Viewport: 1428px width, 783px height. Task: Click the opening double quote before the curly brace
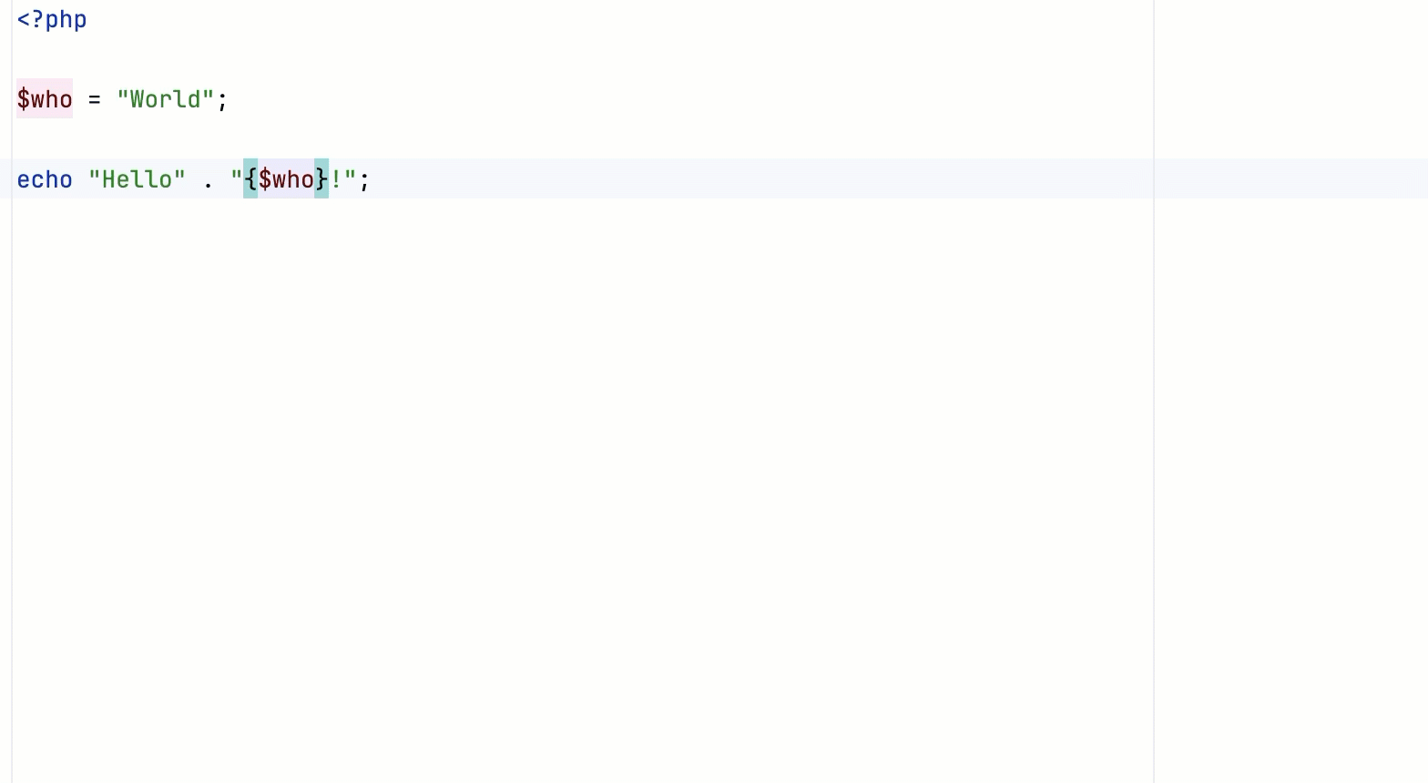237,173
